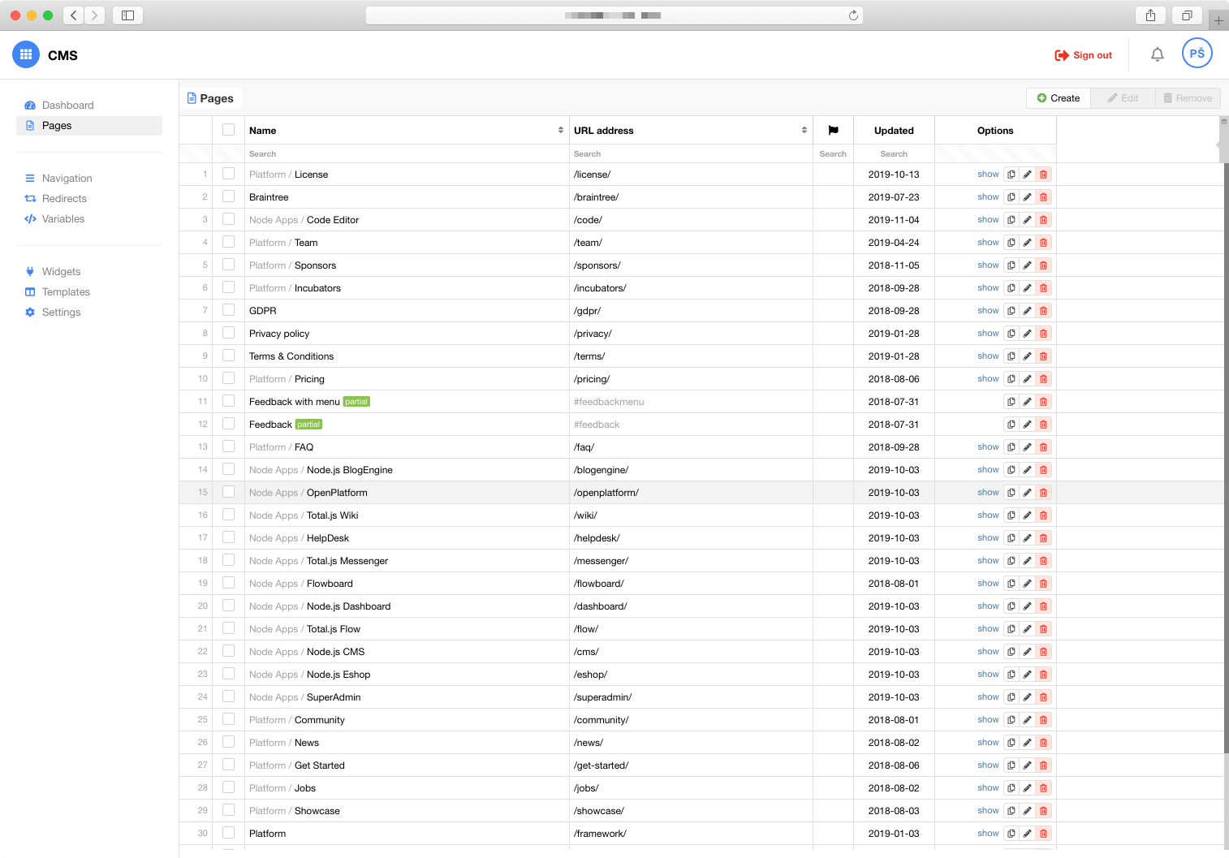
Task: Open a new Safari tab
Action: [x=1218, y=20]
